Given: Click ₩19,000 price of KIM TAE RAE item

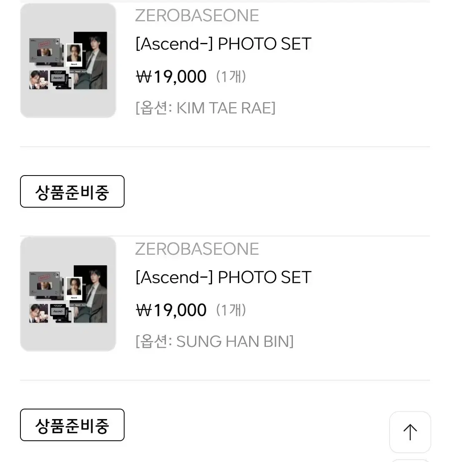Looking at the screenshot, I should coord(171,77).
